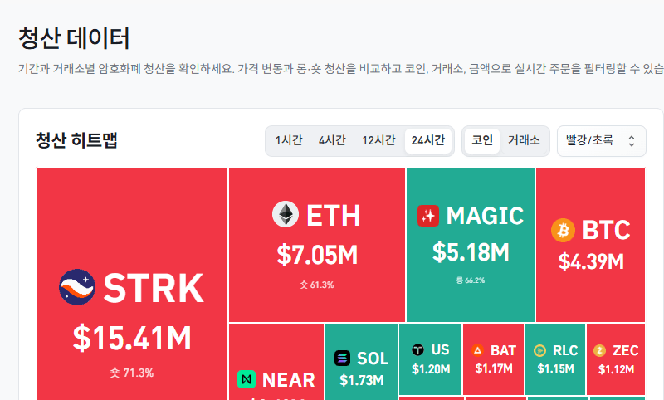Click the NEAR logo icon

tap(247, 379)
